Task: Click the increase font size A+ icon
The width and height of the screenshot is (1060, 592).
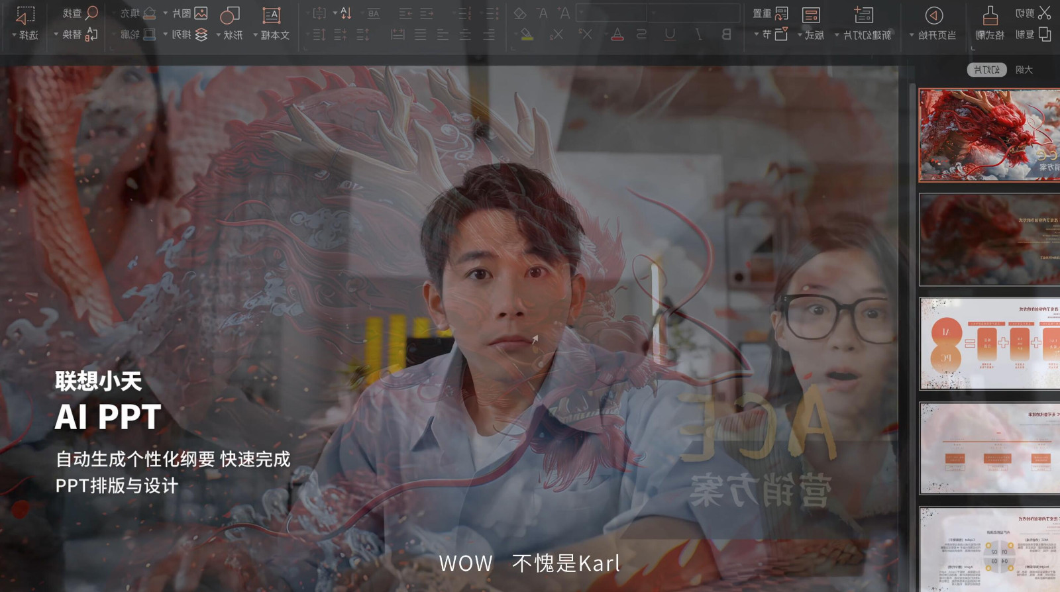Action: (x=564, y=13)
